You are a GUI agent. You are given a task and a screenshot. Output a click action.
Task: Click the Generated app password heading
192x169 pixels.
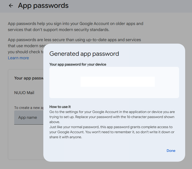tap(84, 54)
